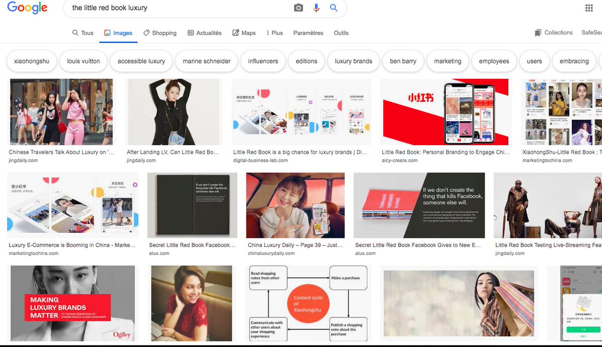Click the aicy-create.com source text

click(x=400, y=160)
